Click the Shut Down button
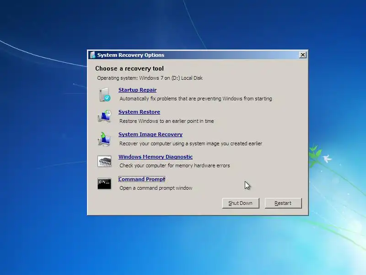366x275 pixels. click(x=241, y=203)
